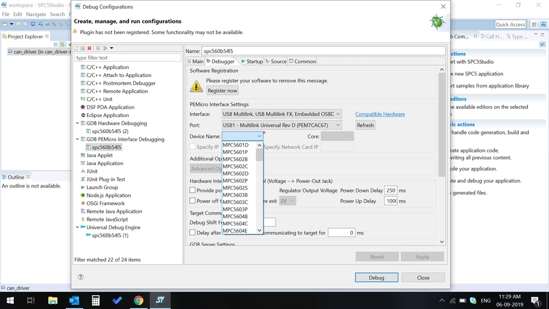Open the filter menu arrow in the configurations toolbar
Image resolution: width=549 pixels, height=309 pixels.
pos(112,48)
